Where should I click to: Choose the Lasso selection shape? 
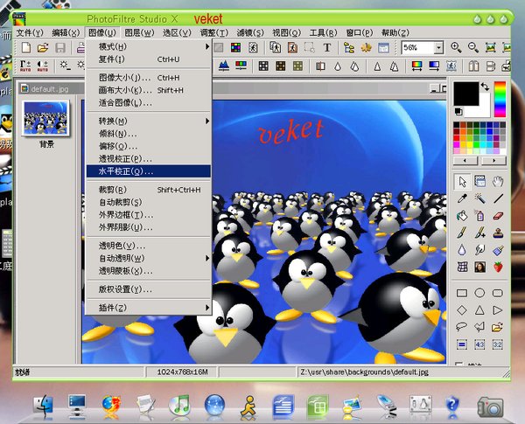point(462,326)
